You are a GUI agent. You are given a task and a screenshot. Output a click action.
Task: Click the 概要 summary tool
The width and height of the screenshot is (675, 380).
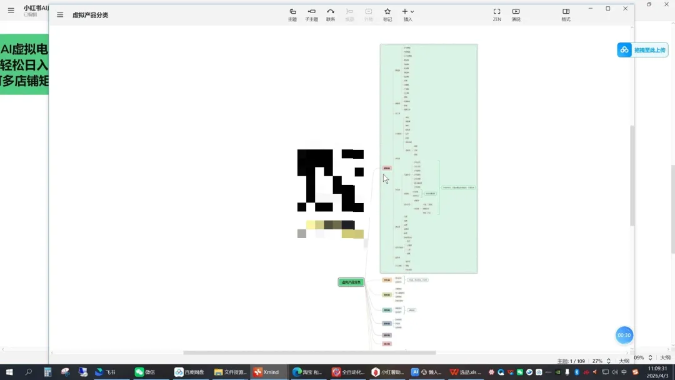pyautogui.click(x=349, y=14)
